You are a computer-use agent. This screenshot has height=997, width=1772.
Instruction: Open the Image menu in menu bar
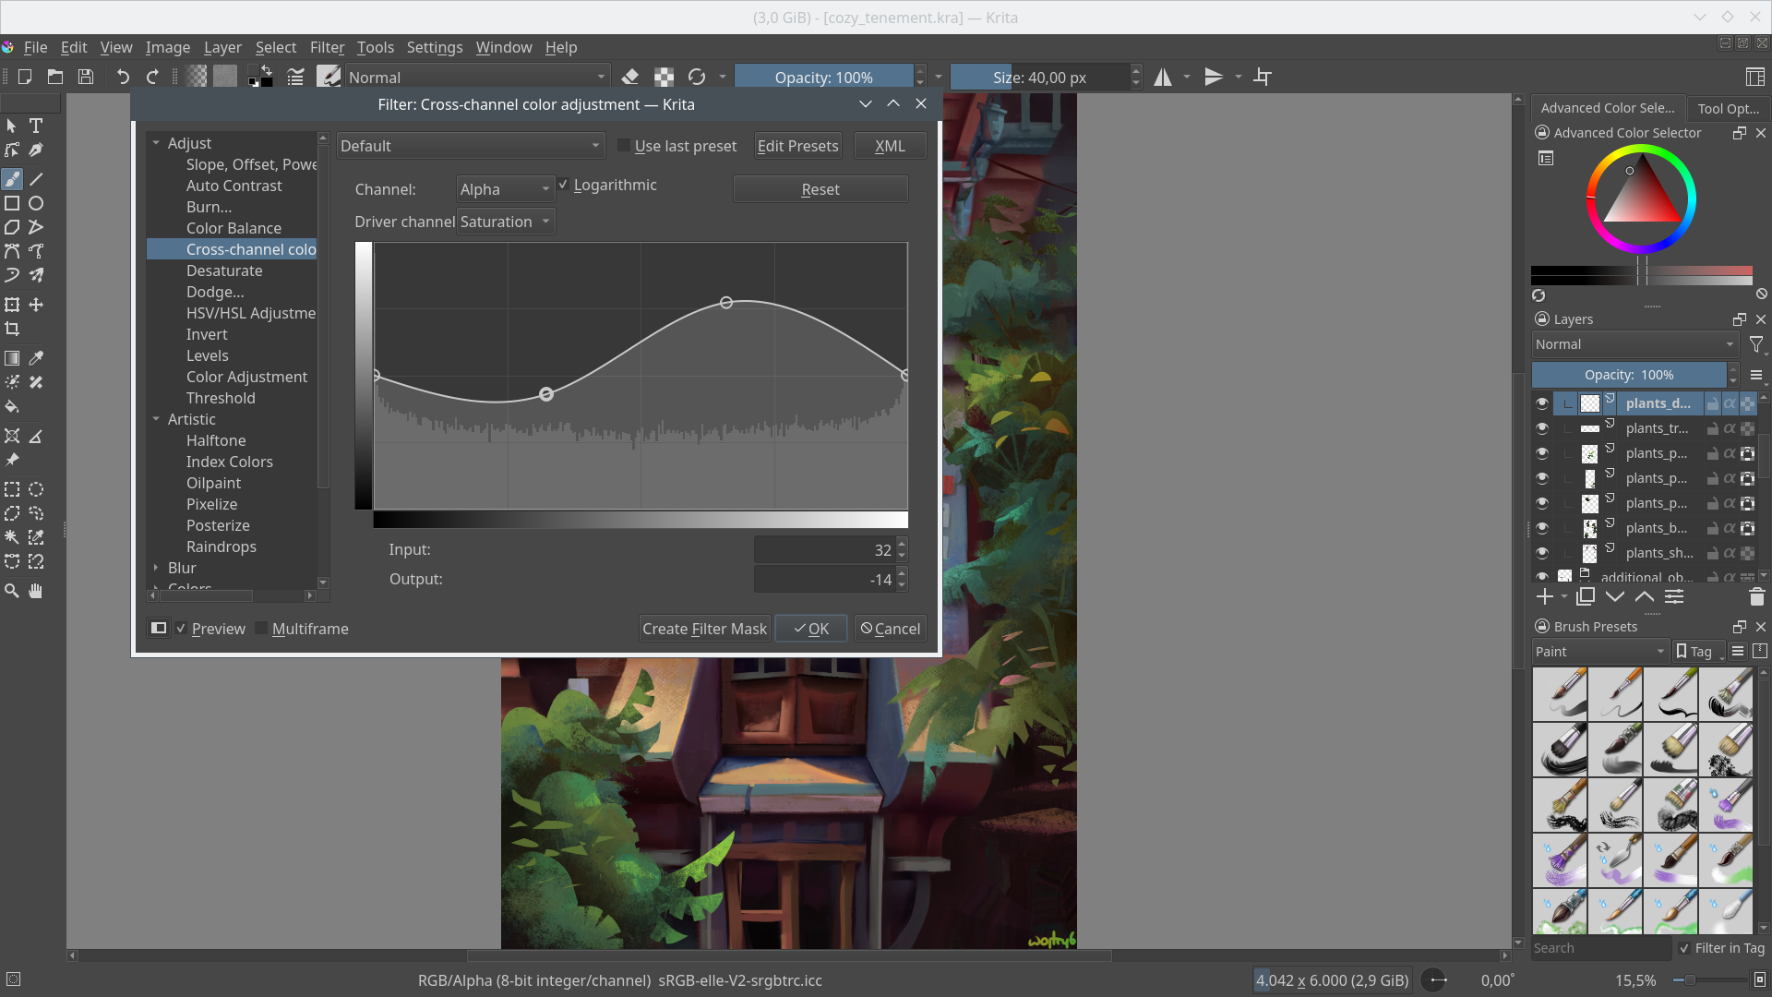pyautogui.click(x=167, y=46)
